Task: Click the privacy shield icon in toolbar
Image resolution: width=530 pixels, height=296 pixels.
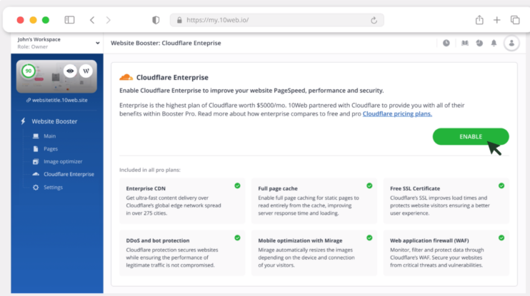Action: tap(156, 20)
